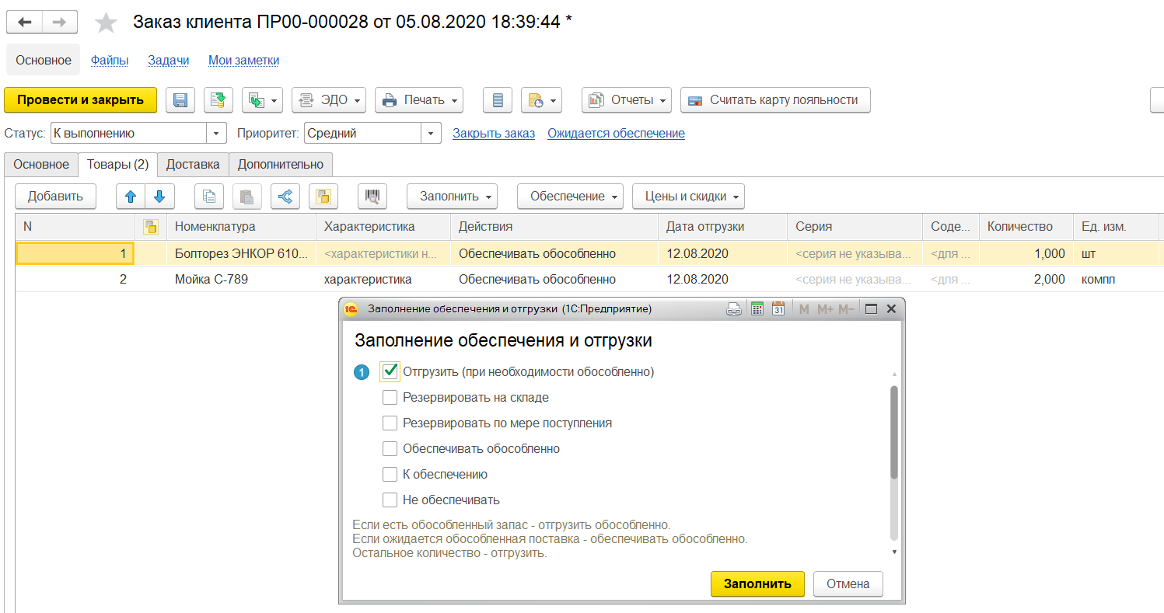Copy rows using the copy icon in the goods toolbar

coord(209,197)
